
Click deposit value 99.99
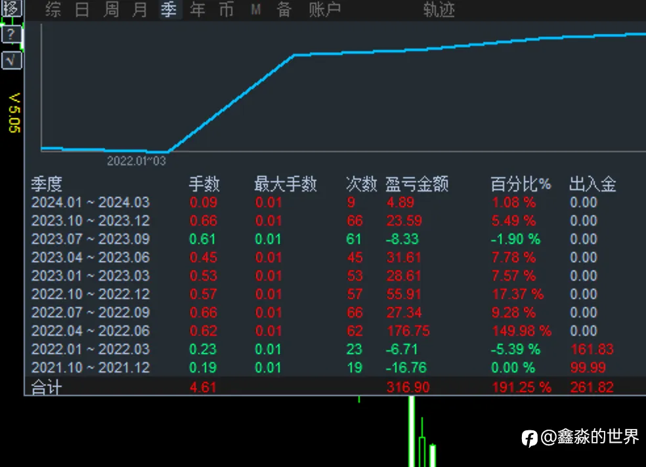588,368
